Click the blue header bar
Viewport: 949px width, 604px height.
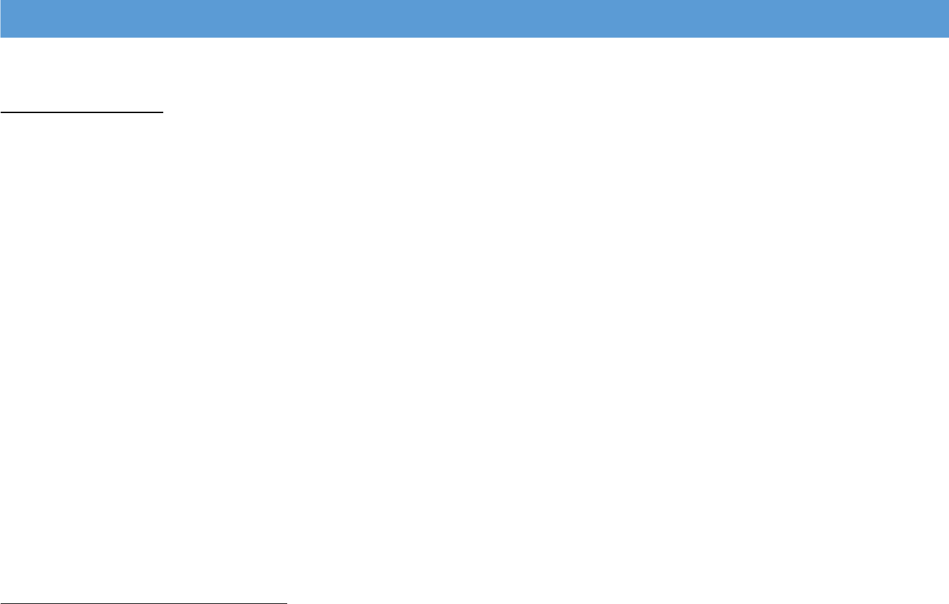click(x=474, y=18)
